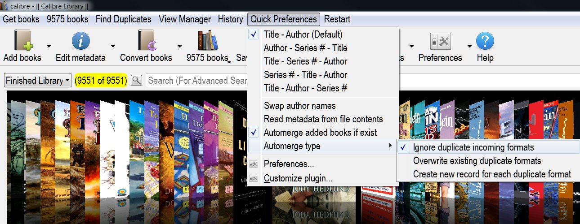This screenshot has width=580, height=224.
Task: Select Overwrite existing duplicate formats
Action: click(x=488, y=160)
